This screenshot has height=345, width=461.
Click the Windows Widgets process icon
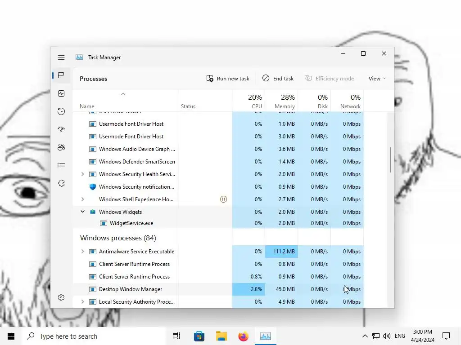(93, 212)
